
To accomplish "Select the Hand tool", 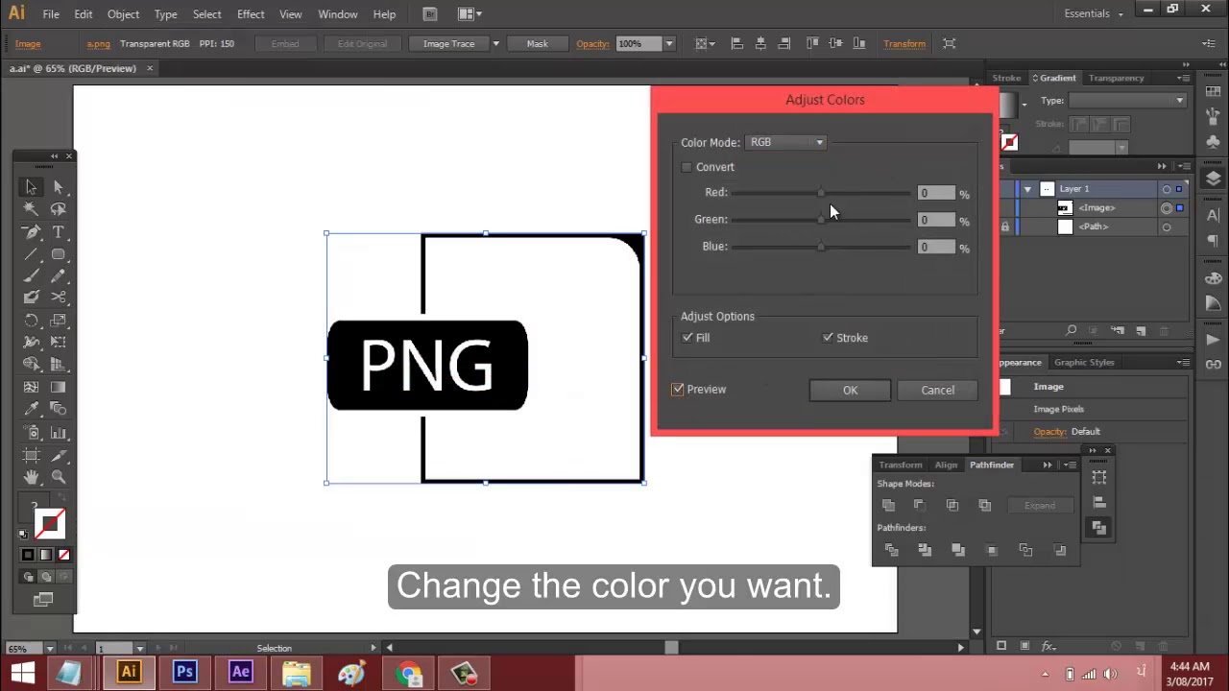I will coord(31,477).
